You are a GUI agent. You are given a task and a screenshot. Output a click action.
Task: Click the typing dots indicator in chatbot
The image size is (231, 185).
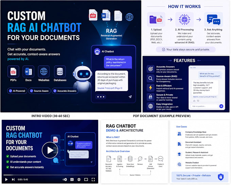click(x=101, y=97)
